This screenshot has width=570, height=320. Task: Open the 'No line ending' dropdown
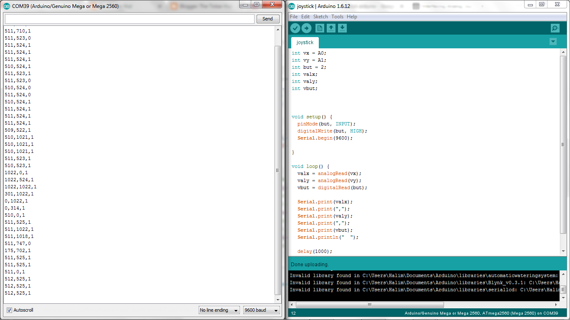219,310
